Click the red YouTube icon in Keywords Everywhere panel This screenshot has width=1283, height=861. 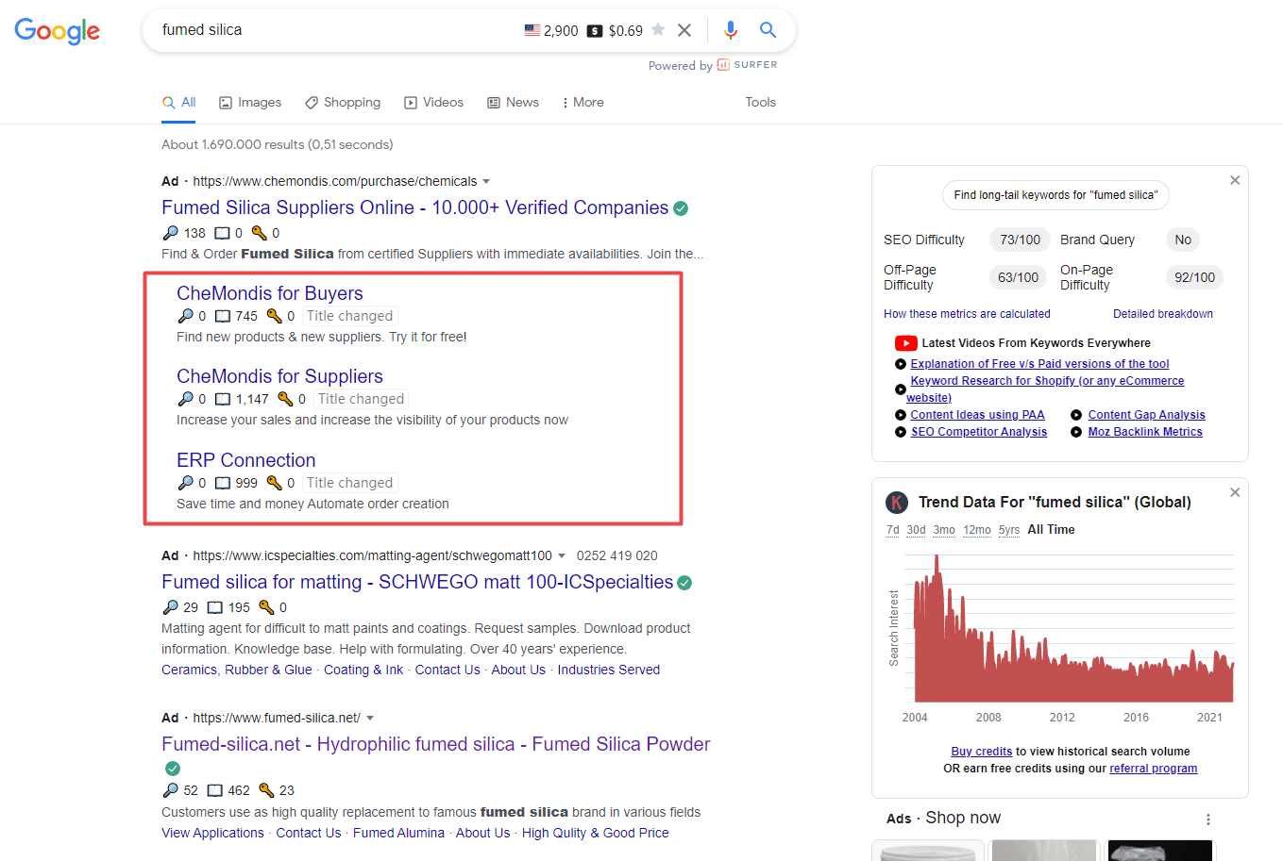pyautogui.click(x=906, y=343)
